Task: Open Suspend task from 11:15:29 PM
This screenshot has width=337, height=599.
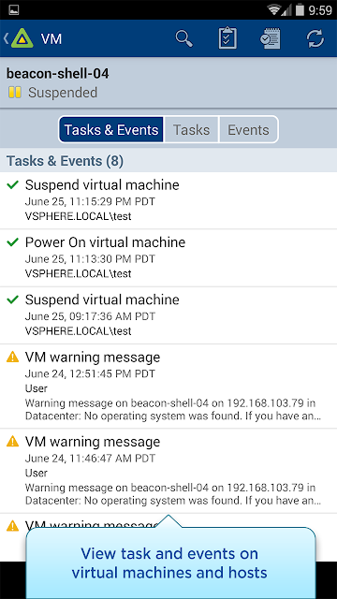Action: (x=168, y=200)
